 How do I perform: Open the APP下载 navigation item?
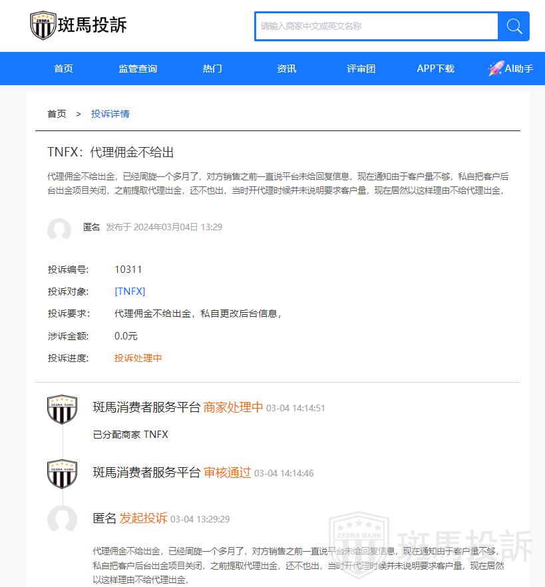coord(435,69)
